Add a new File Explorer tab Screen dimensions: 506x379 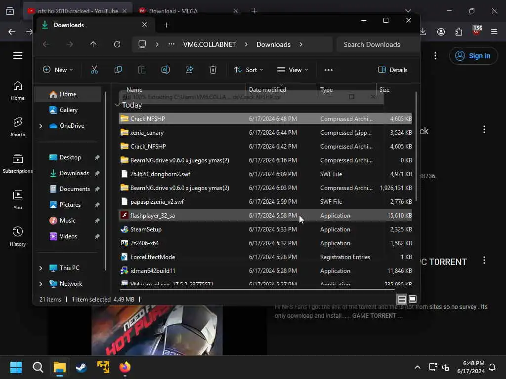point(166,25)
